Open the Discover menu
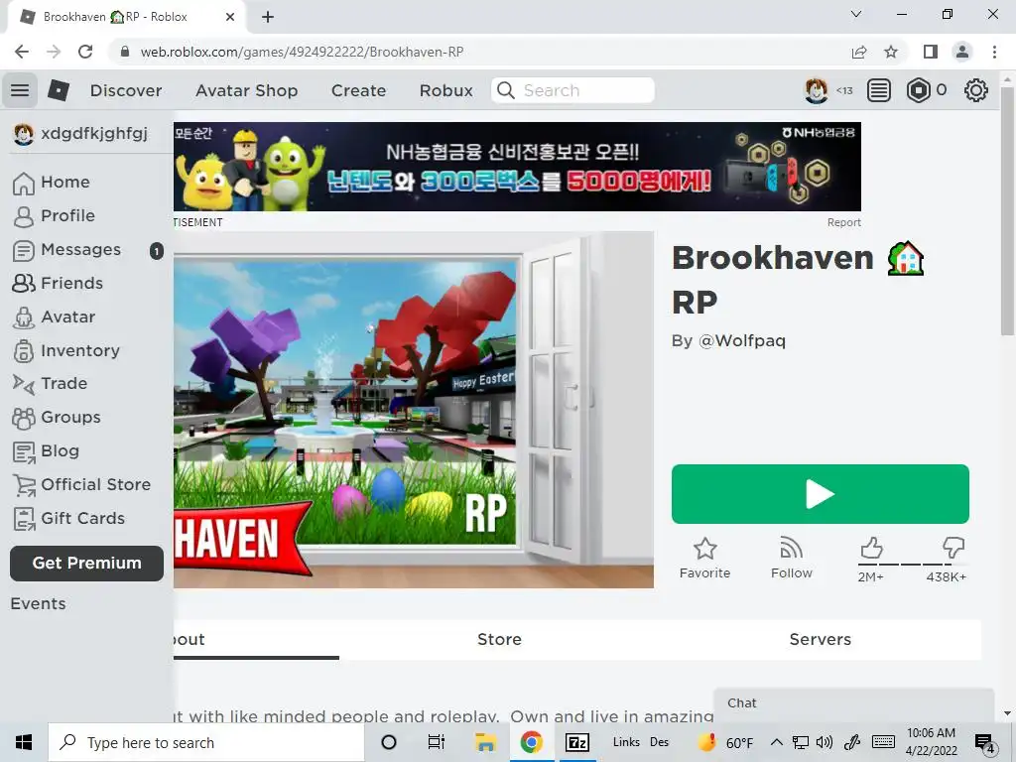The width and height of the screenshot is (1016, 762). (126, 90)
